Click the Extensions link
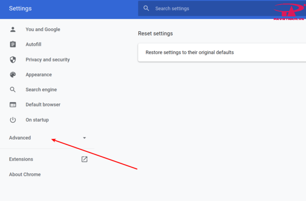This screenshot has height=201, width=306. [x=21, y=159]
